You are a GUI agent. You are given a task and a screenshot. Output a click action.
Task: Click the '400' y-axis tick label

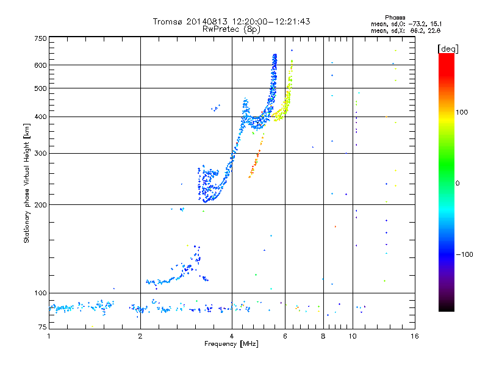(x=41, y=117)
